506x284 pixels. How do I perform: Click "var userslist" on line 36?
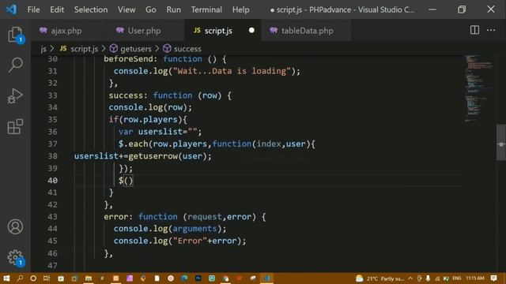(151, 132)
